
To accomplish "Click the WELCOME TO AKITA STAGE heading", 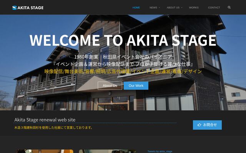I will pos(123,40).
